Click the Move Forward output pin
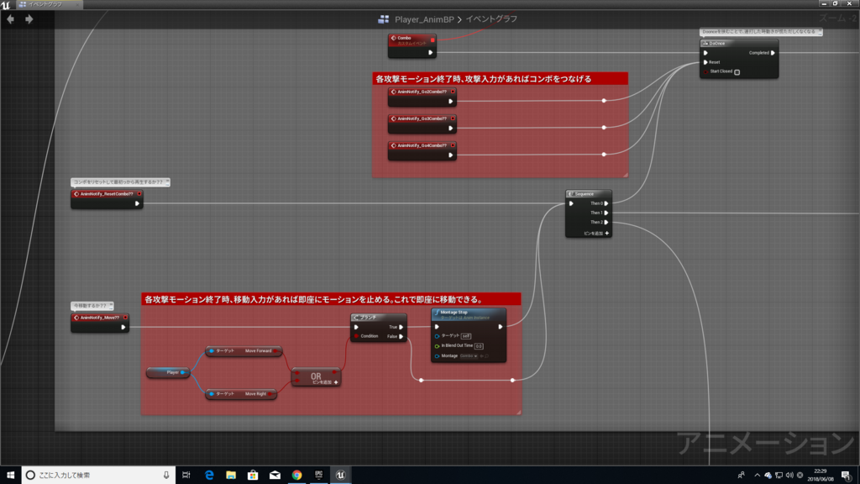The image size is (860, 484). 276,350
